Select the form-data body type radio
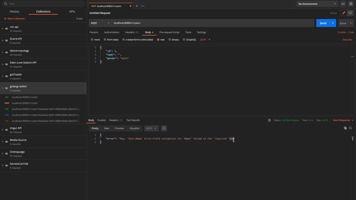The image size is (356, 200). (105, 39)
